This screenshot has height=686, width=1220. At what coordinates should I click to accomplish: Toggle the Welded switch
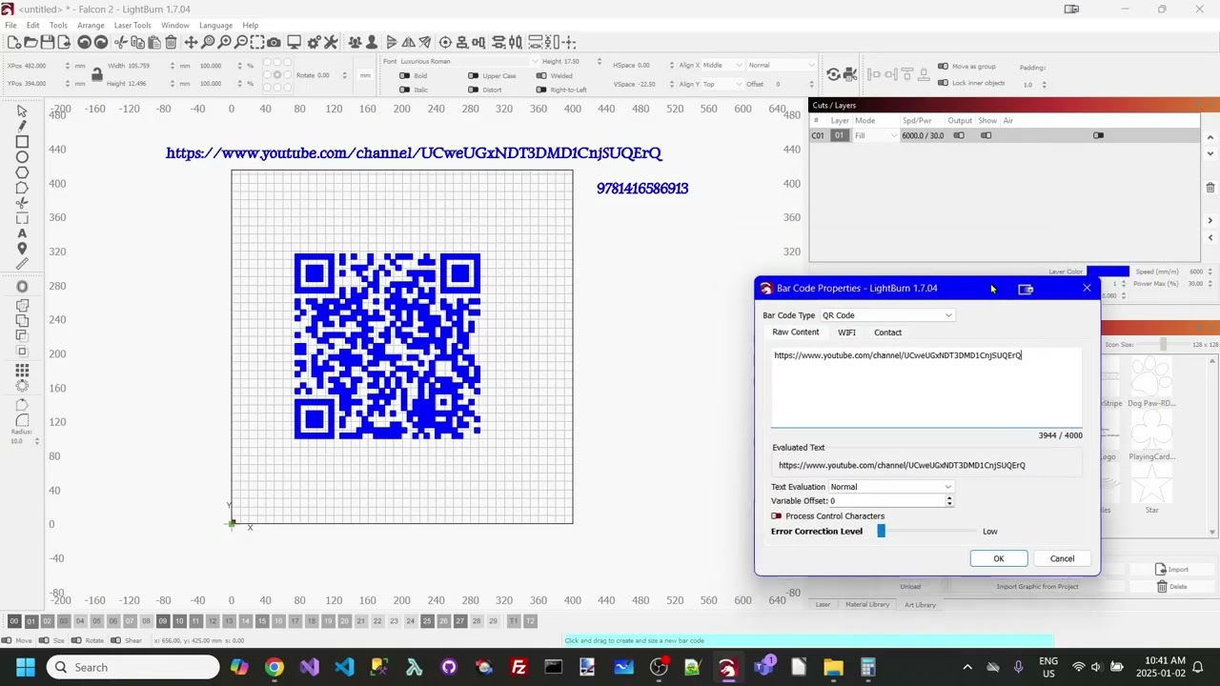[541, 75]
